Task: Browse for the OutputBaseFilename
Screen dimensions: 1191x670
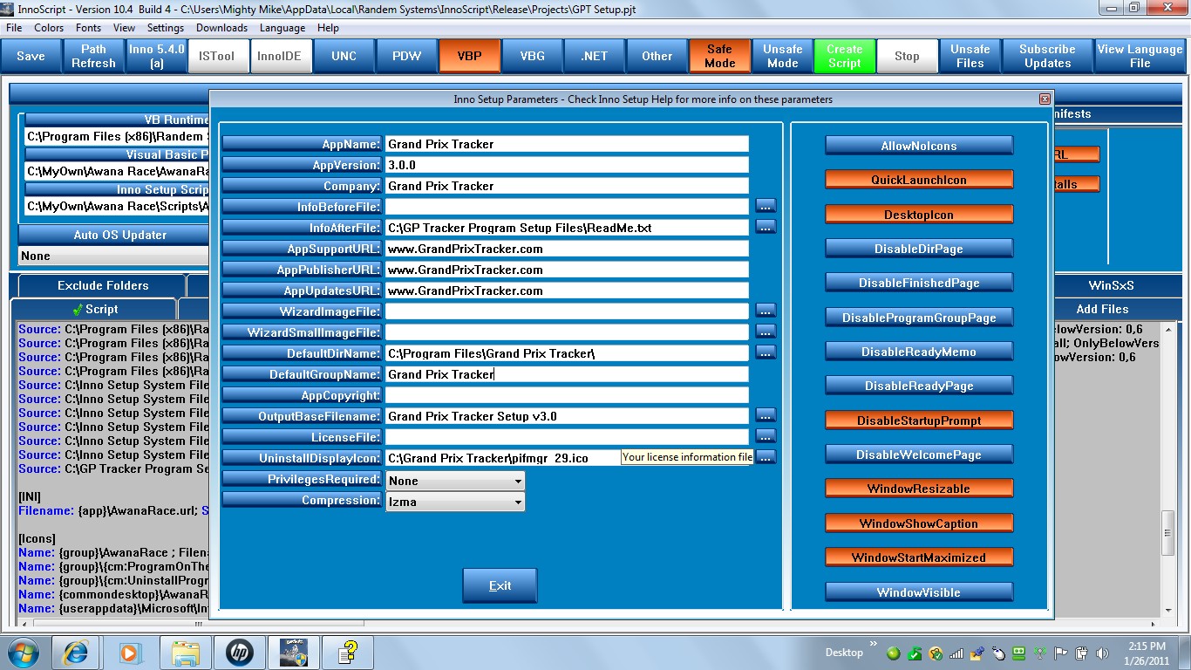Action: click(x=766, y=416)
